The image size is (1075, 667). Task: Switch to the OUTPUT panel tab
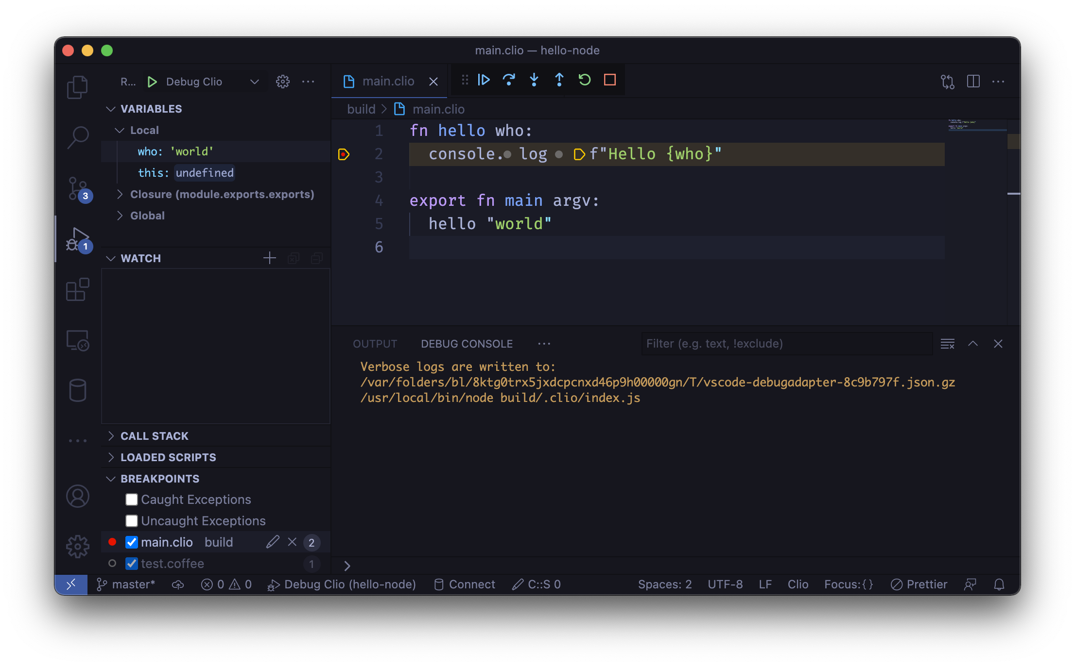click(x=375, y=344)
